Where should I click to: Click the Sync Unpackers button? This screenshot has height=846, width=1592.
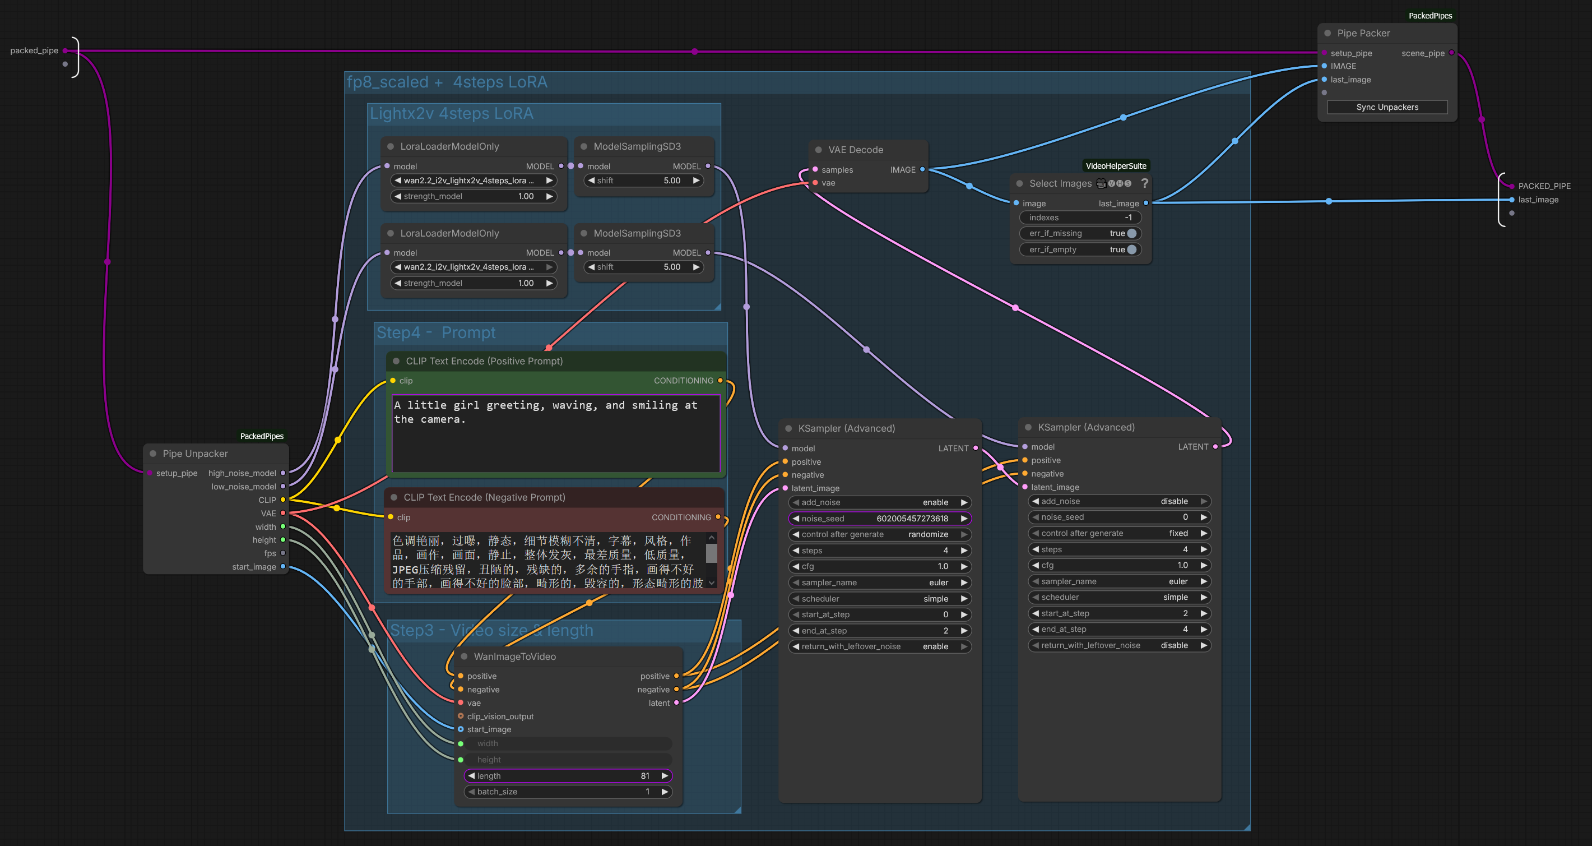(1387, 107)
